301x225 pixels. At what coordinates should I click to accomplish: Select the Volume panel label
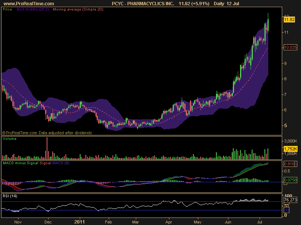(9, 139)
